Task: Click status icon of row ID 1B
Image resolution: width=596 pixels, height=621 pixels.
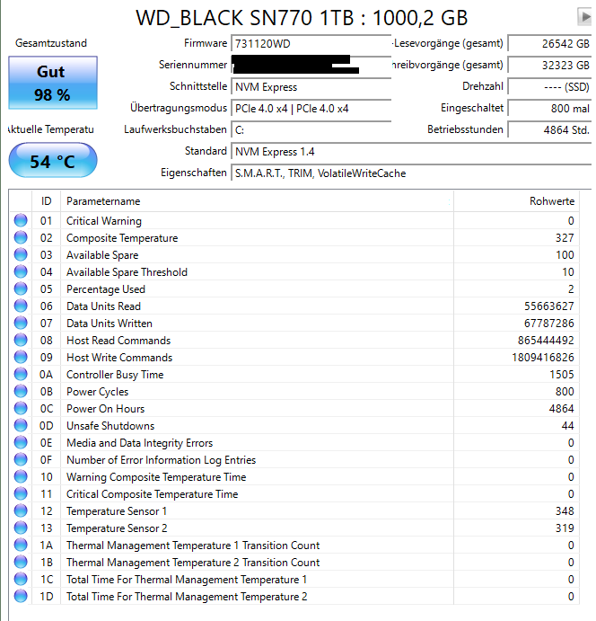Action: [21, 562]
